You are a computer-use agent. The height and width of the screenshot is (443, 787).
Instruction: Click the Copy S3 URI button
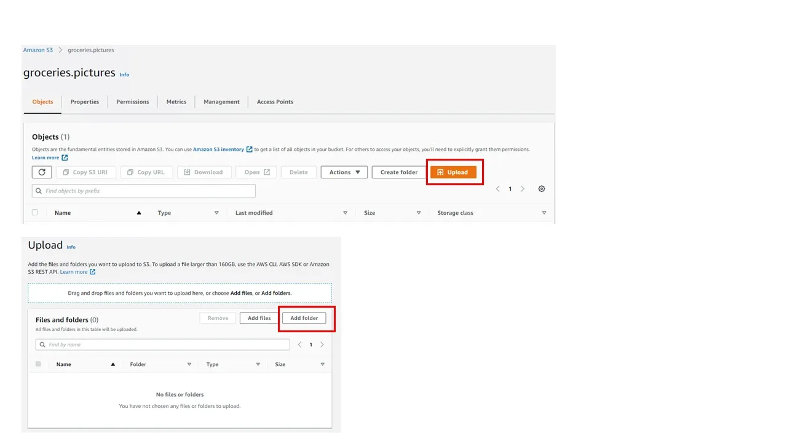[85, 172]
